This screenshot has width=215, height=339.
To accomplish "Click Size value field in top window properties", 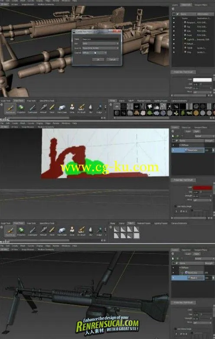I will [x=196, y=84].
